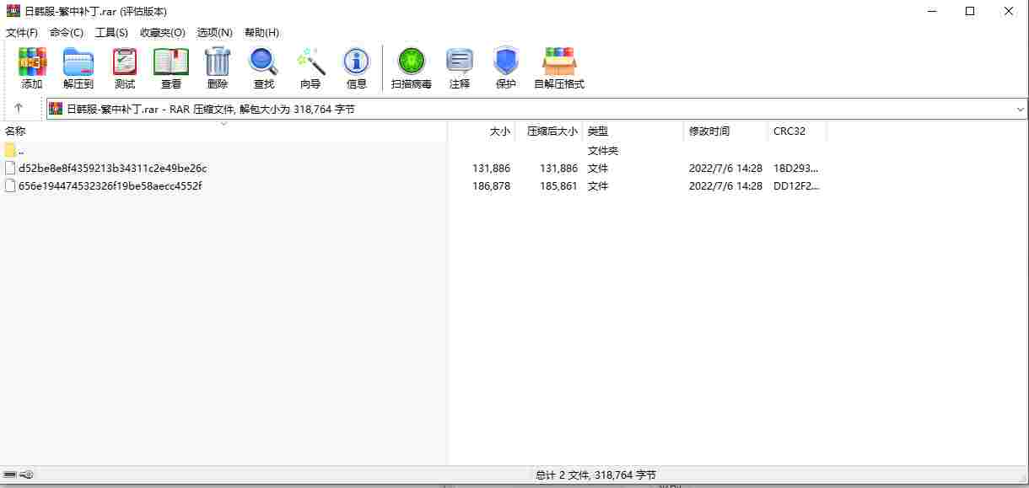Open the 文件(F) menu
1029x488 pixels.
(22, 32)
